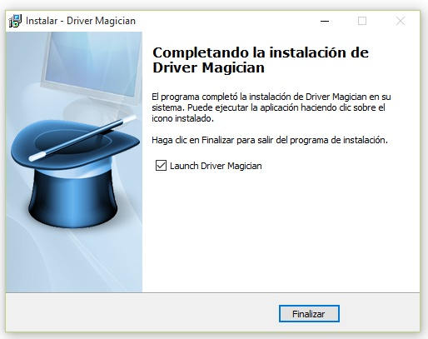Click the Finalizar button
Image resolution: width=428 pixels, height=339 pixels.
(309, 314)
